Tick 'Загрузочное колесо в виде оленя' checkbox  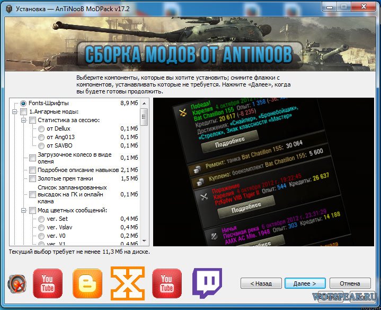click(x=33, y=158)
